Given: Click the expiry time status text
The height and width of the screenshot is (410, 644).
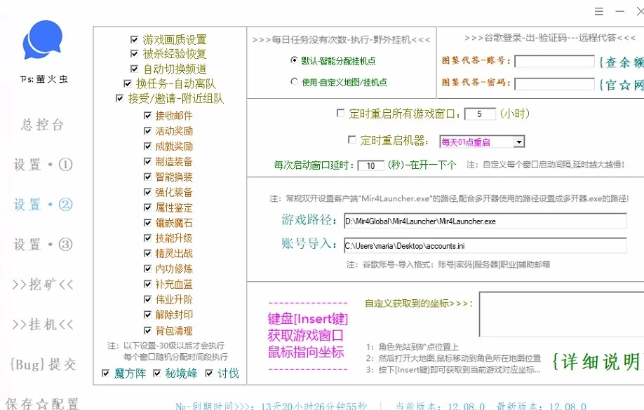Looking at the screenshot, I should point(271,406).
